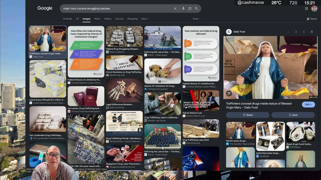This screenshot has height=180, width=321.
Task: Open the "Drug Trafficking Laws 2024" image
Action: pyautogui.click(x=201, y=129)
